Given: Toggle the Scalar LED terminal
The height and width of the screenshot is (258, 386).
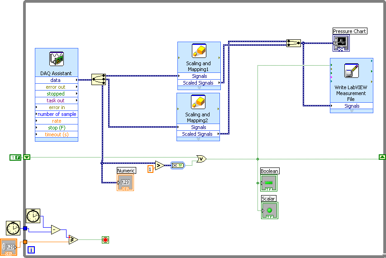Looking at the screenshot, I should click(270, 210).
